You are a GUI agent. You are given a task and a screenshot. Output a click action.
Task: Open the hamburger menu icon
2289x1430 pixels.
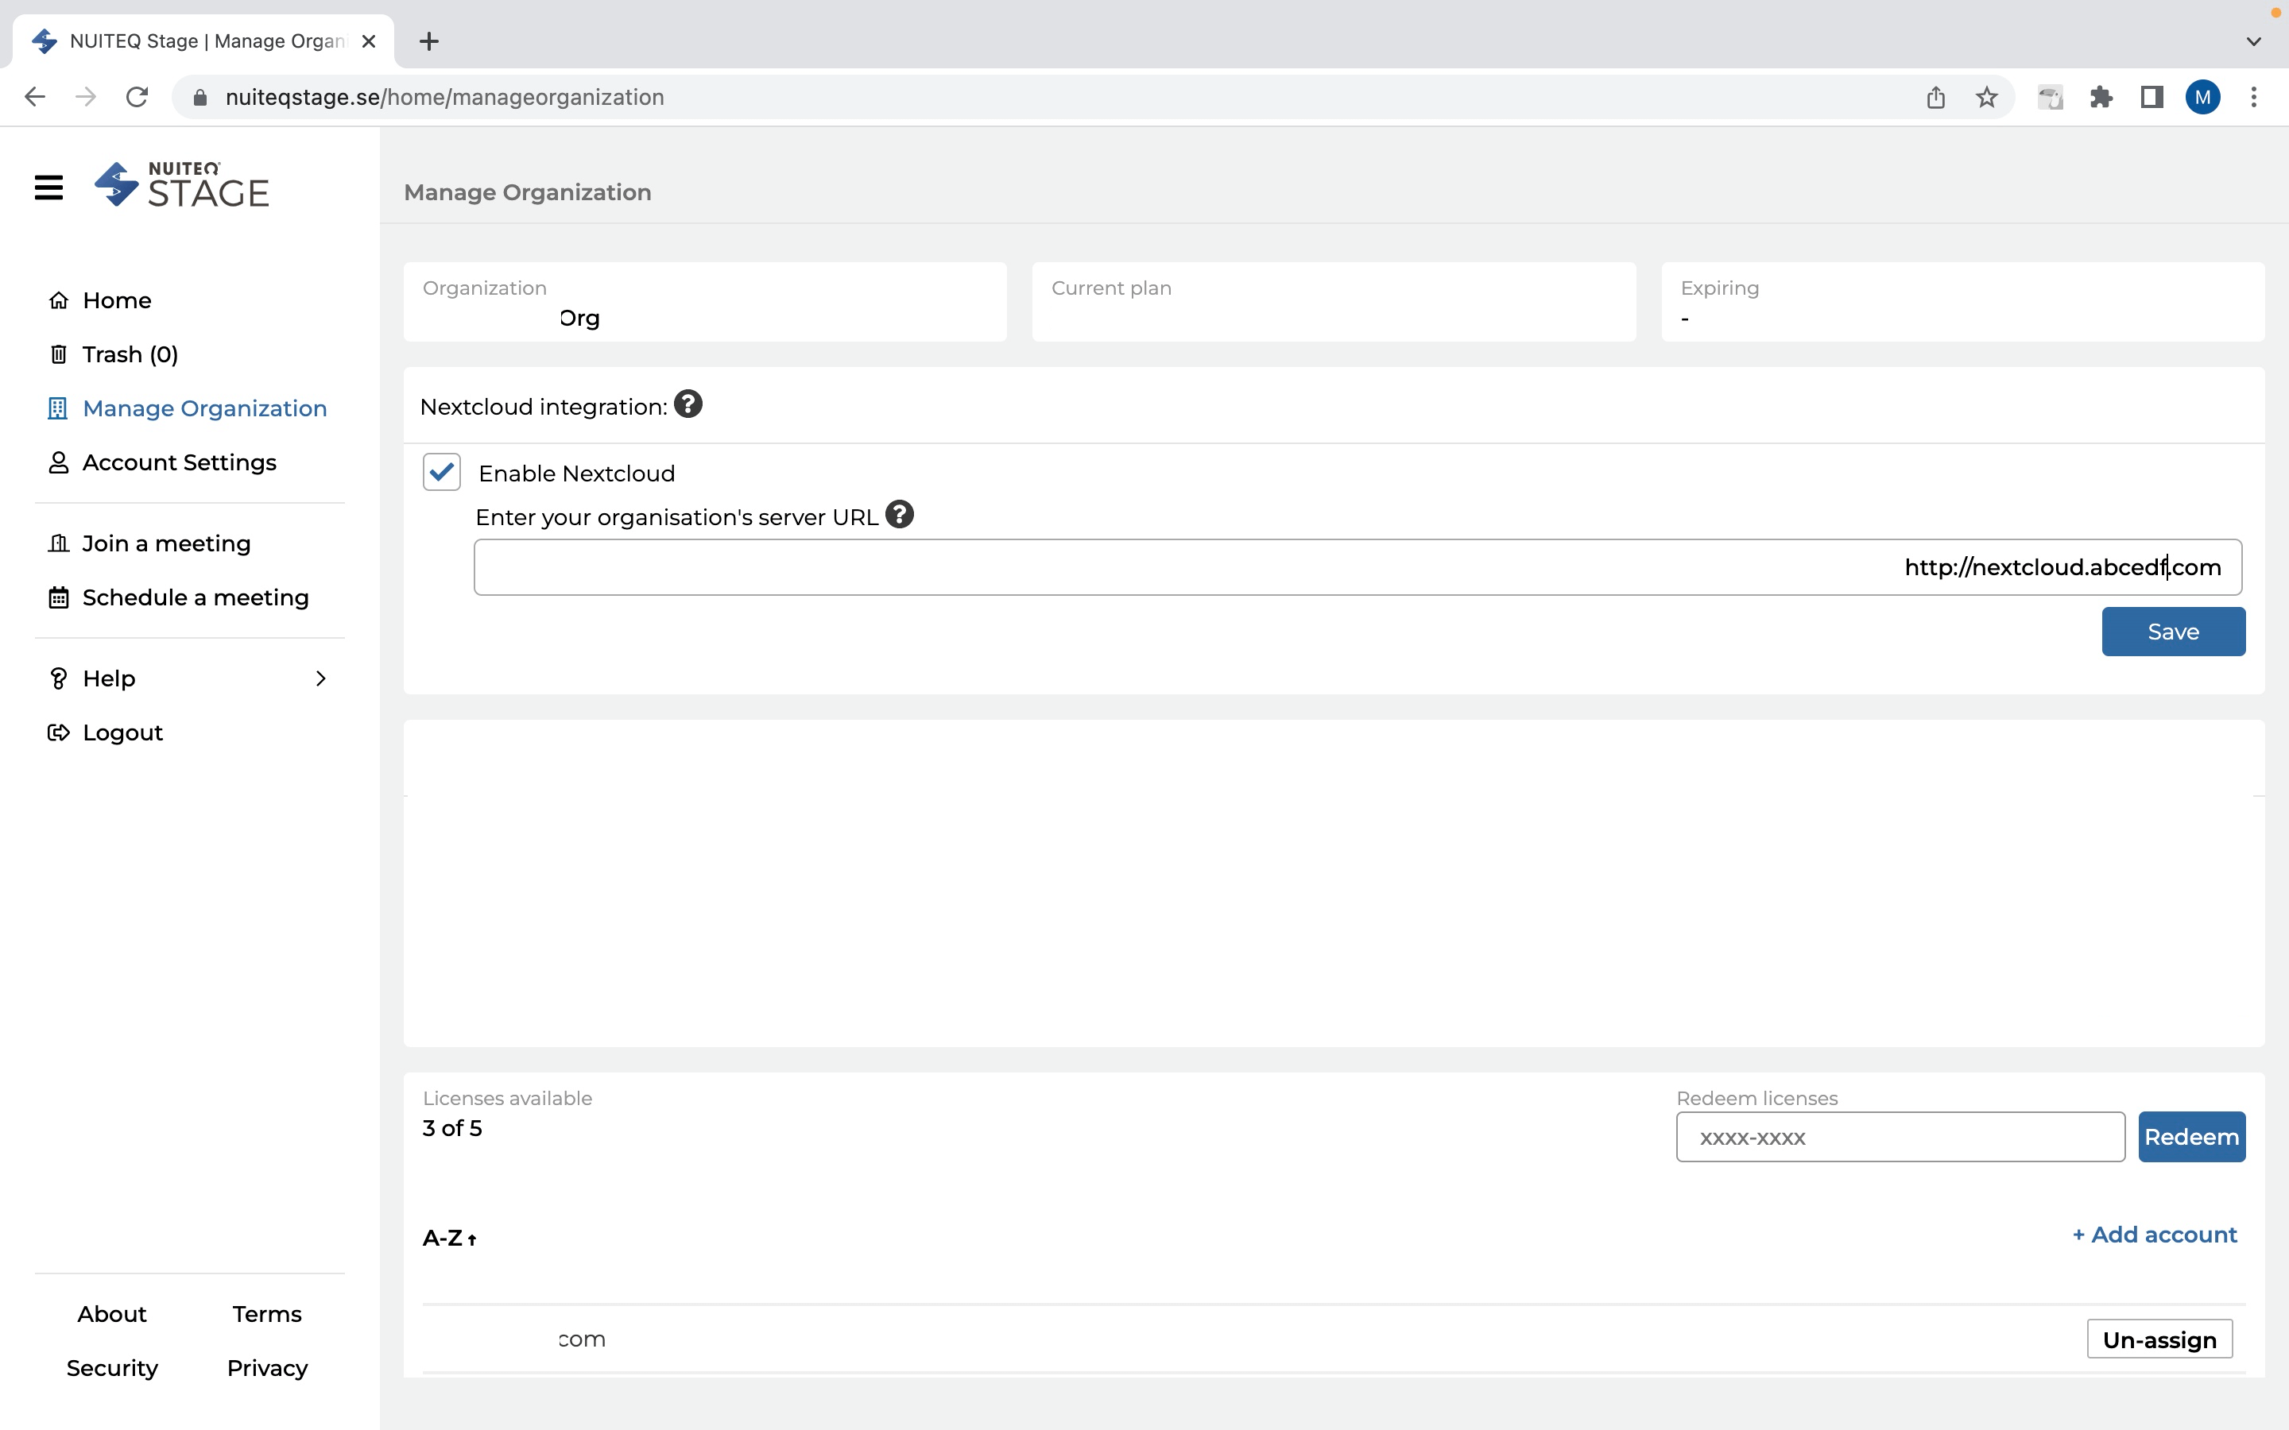[48, 187]
